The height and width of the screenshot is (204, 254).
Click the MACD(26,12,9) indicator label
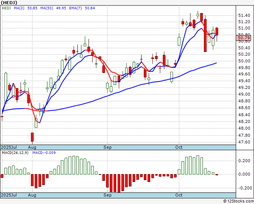pos(15,153)
